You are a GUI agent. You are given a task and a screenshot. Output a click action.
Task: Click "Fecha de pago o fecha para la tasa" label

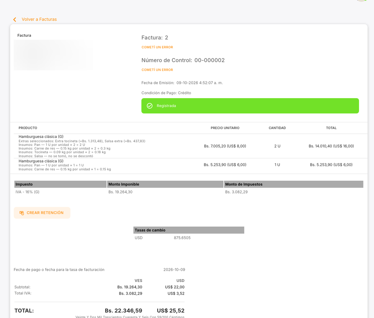point(59,270)
